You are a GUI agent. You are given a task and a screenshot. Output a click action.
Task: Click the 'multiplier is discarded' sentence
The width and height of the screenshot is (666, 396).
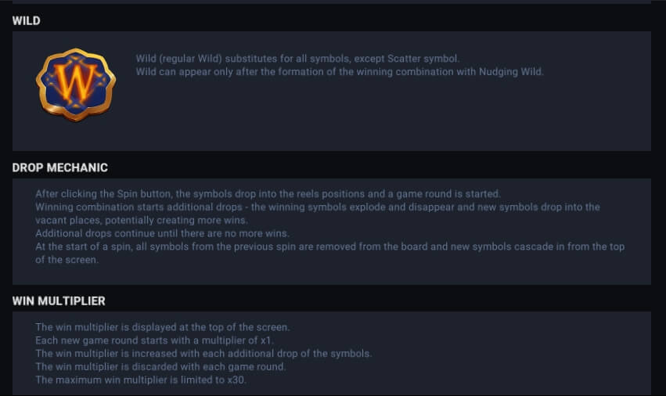(160, 367)
